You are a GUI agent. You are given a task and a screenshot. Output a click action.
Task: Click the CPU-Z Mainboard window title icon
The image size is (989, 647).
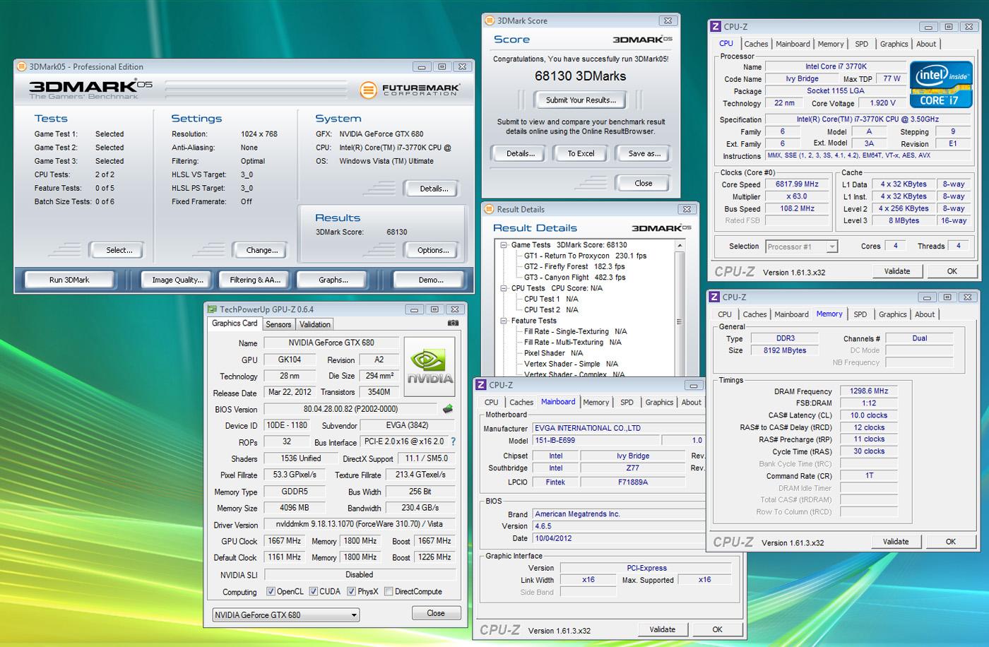481,385
